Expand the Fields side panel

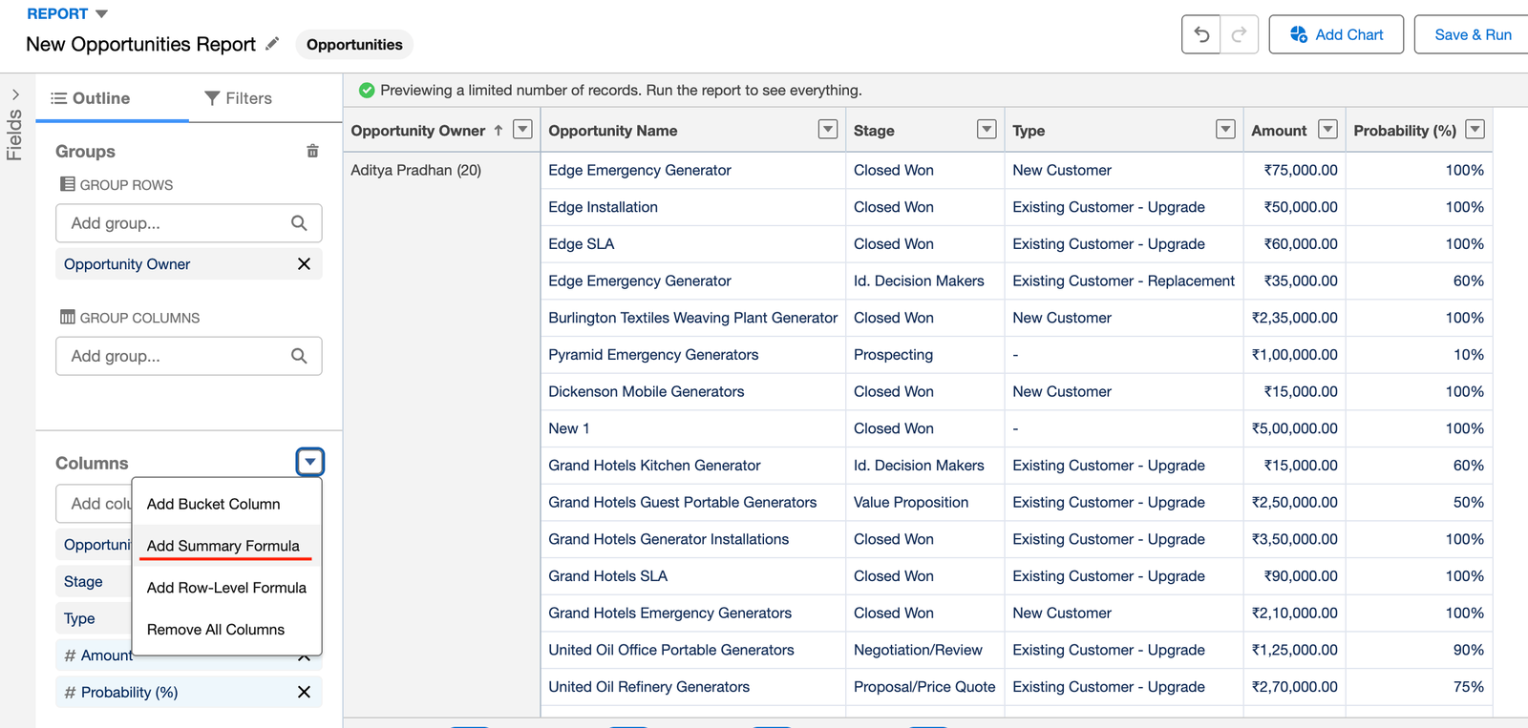point(15,94)
